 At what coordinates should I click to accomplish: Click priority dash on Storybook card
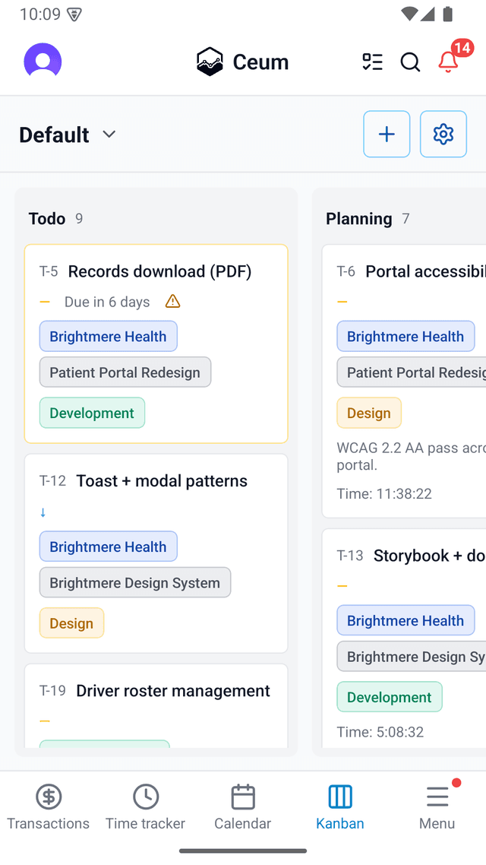342,586
